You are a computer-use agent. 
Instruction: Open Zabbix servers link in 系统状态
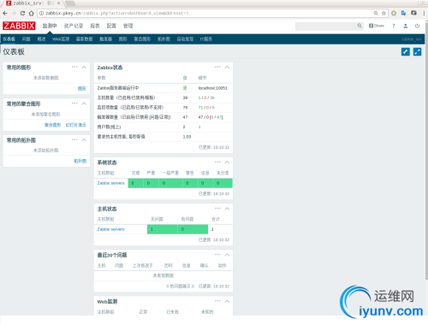[x=110, y=183]
